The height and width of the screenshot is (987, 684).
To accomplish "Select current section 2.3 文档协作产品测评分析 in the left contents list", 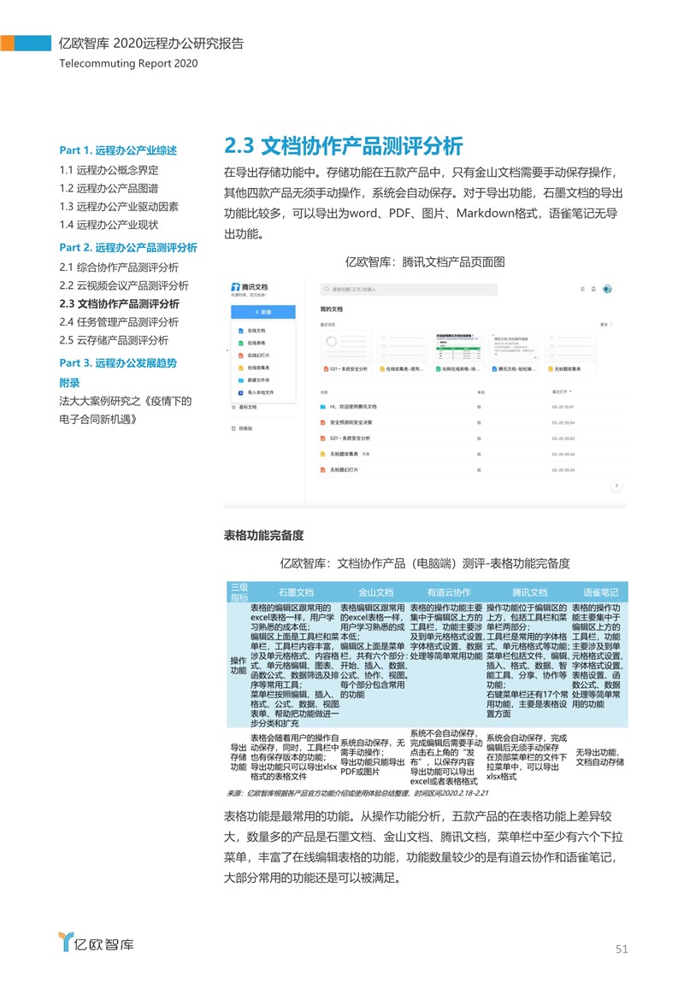I will tap(120, 304).
